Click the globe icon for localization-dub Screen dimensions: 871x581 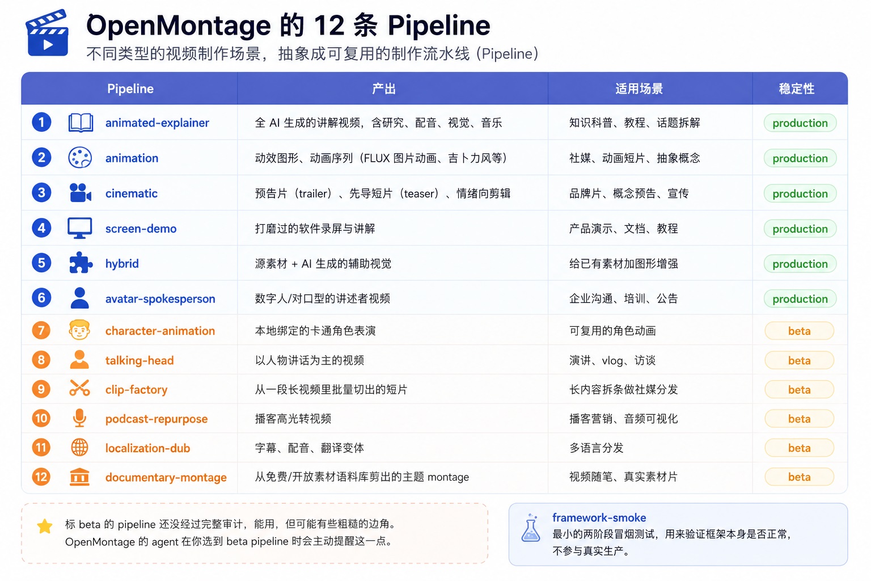coord(79,448)
